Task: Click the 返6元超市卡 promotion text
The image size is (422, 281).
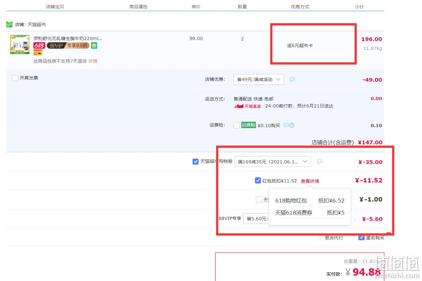Action: click(x=300, y=45)
